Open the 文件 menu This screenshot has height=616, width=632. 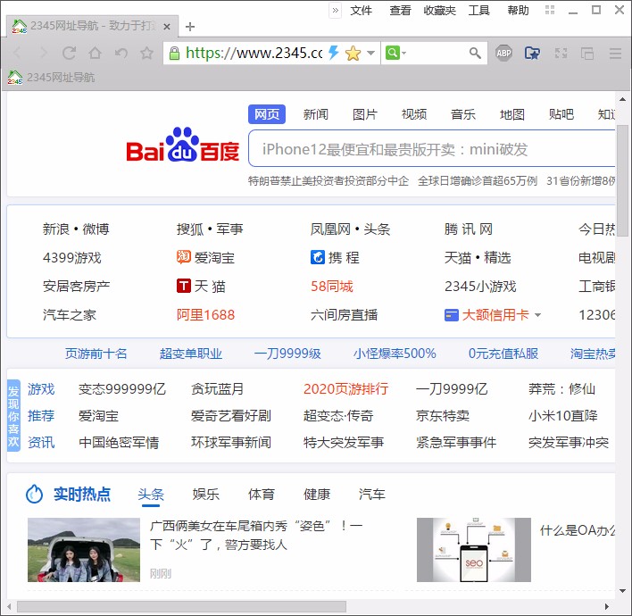pyautogui.click(x=361, y=10)
